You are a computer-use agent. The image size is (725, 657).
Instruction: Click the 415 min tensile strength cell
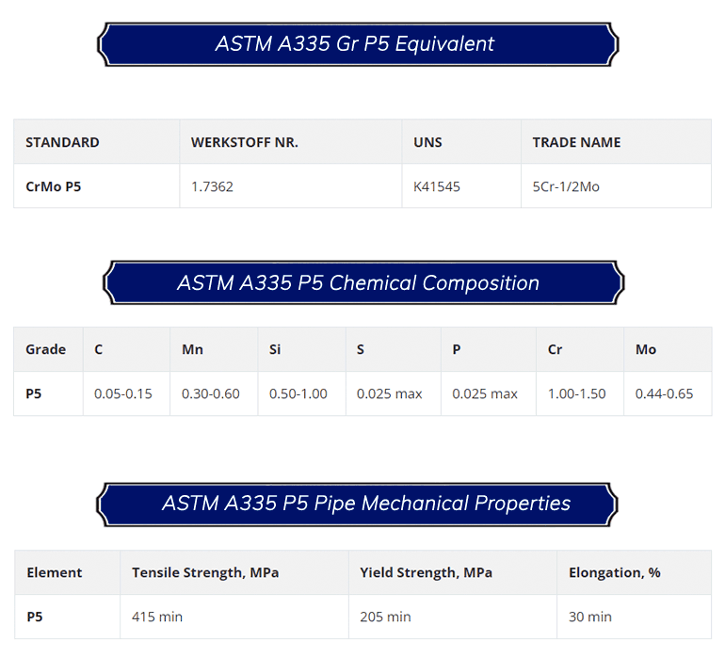[x=157, y=617]
